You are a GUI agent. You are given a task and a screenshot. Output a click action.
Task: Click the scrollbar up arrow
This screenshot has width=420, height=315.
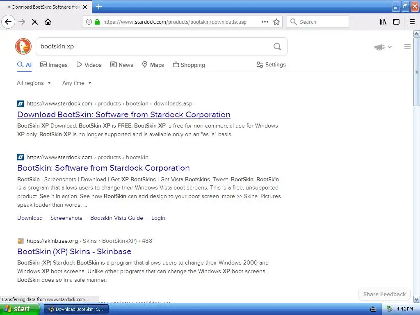tap(417, 34)
